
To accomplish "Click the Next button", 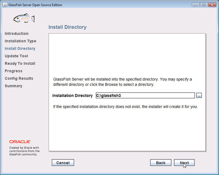I will (x=184, y=163).
